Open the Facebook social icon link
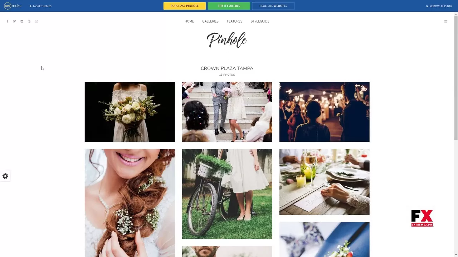This screenshot has height=257, width=458. pyautogui.click(x=8, y=21)
